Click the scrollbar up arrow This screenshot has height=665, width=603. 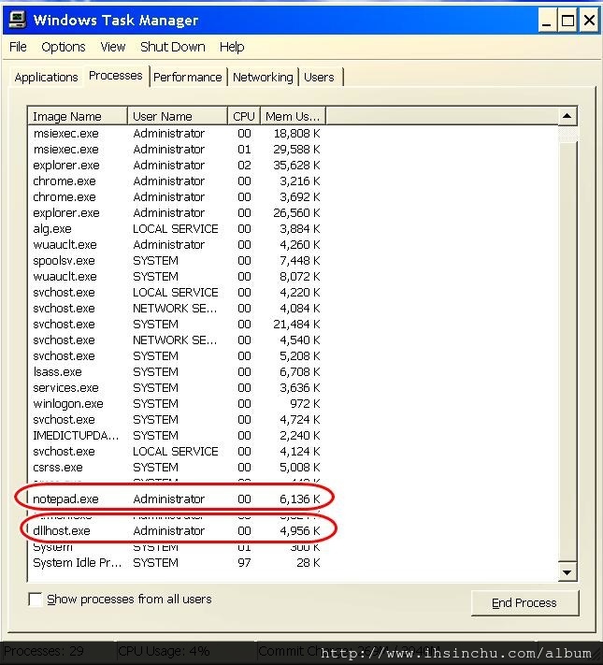[567, 116]
